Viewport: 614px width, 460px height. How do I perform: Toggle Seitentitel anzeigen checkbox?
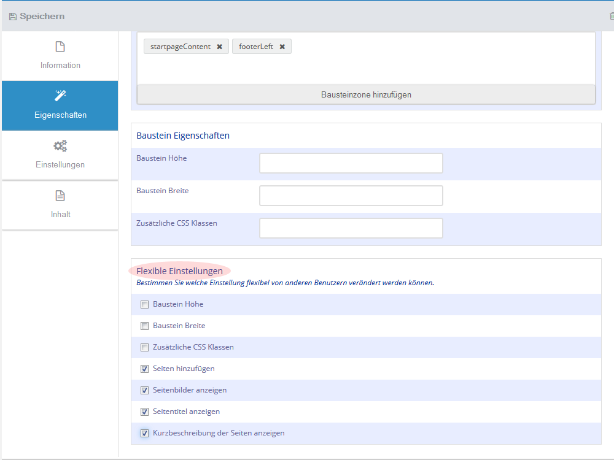145,412
